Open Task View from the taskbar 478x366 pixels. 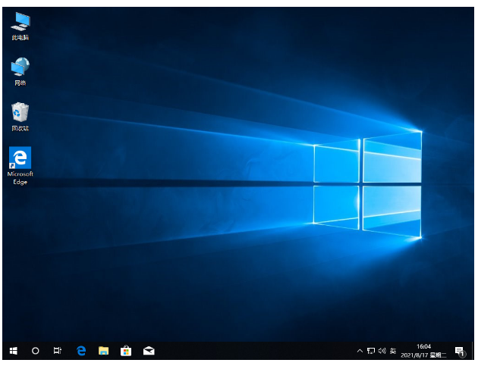click(58, 351)
